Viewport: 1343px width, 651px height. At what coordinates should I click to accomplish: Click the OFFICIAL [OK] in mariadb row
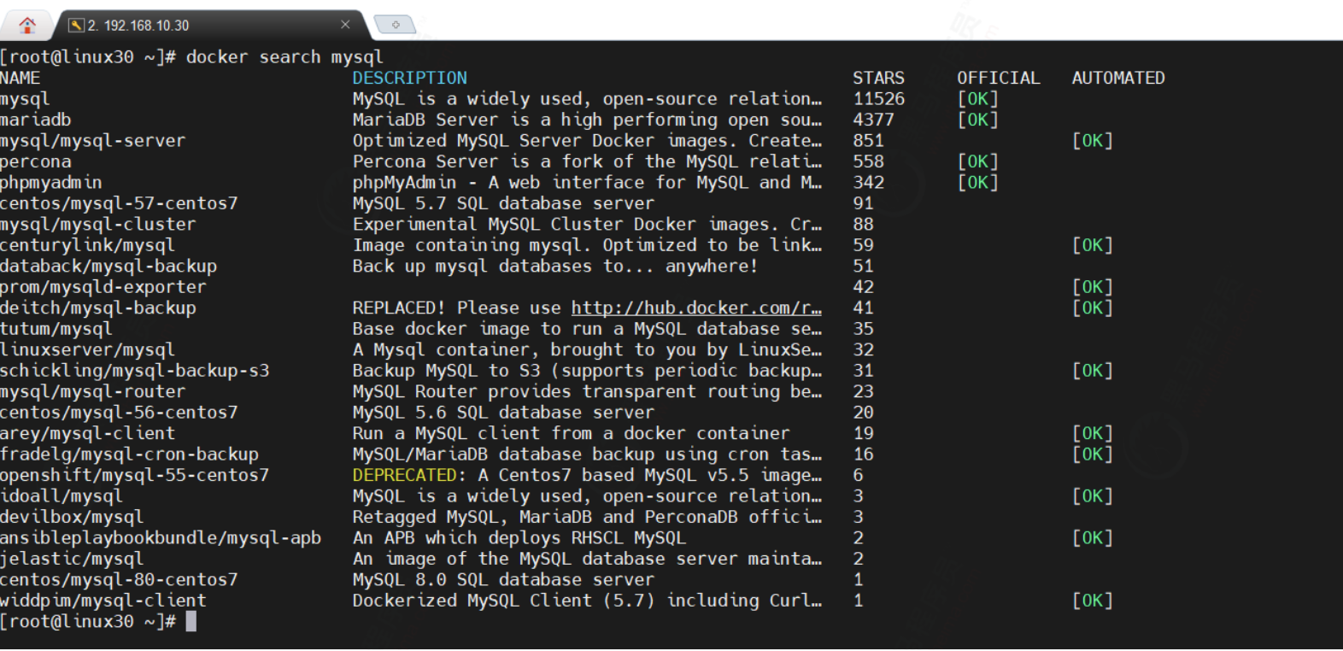(977, 120)
